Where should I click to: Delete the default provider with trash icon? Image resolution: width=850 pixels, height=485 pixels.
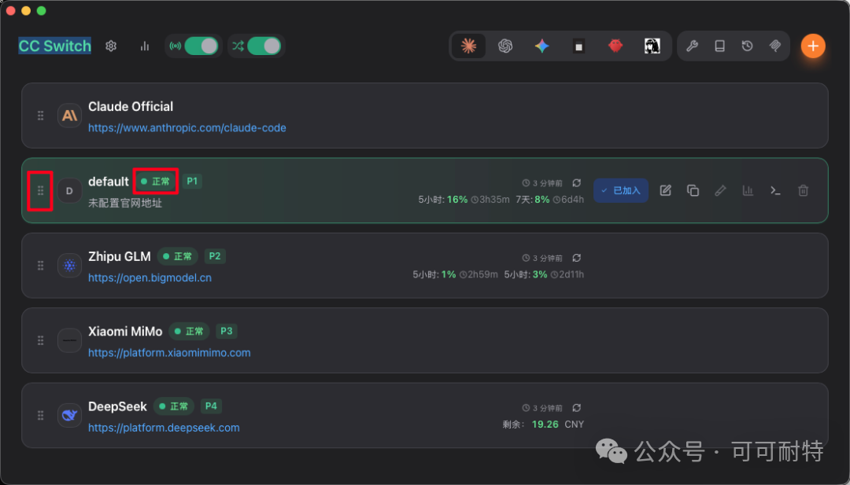pos(804,190)
